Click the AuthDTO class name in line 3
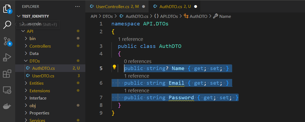305x122 pixels. [170, 46]
